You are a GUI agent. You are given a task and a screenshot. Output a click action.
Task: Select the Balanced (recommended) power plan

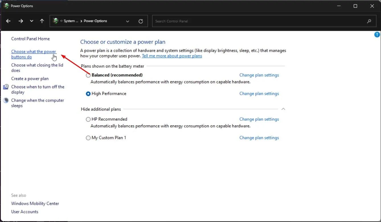coord(88,75)
